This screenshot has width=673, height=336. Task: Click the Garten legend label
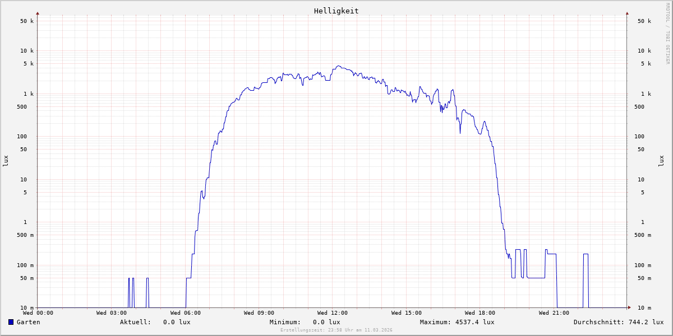click(x=28, y=322)
